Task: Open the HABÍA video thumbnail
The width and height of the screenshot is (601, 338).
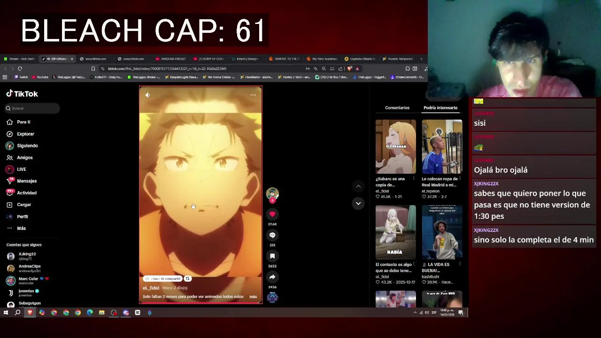Action: (x=396, y=232)
